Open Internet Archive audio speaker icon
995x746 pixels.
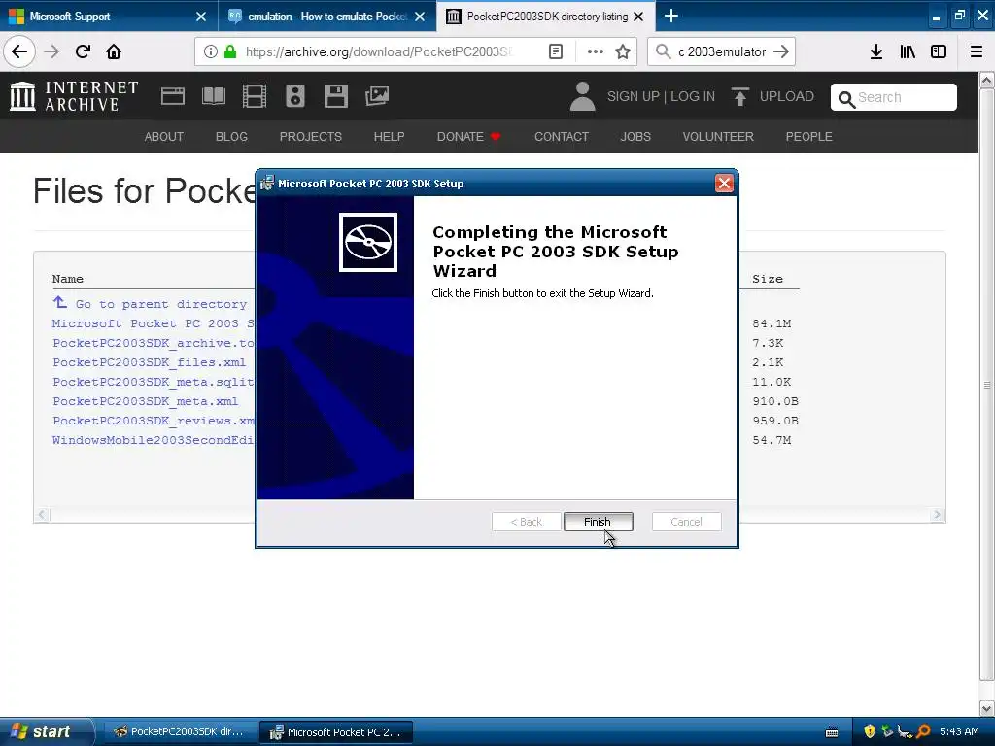click(295, 96)
